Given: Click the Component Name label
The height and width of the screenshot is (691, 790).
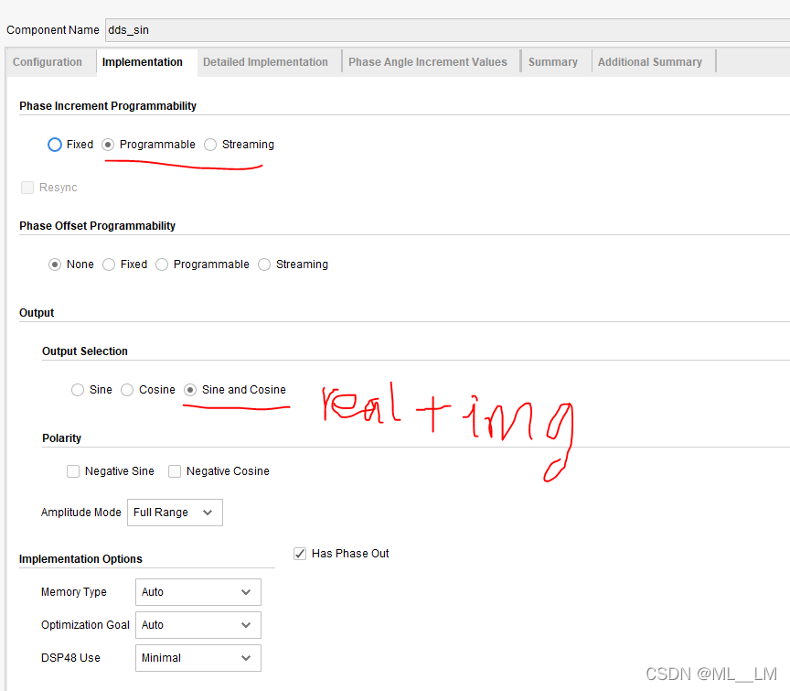Looking at the screenshot, I should pyautogui.click(x=53, y=30).
